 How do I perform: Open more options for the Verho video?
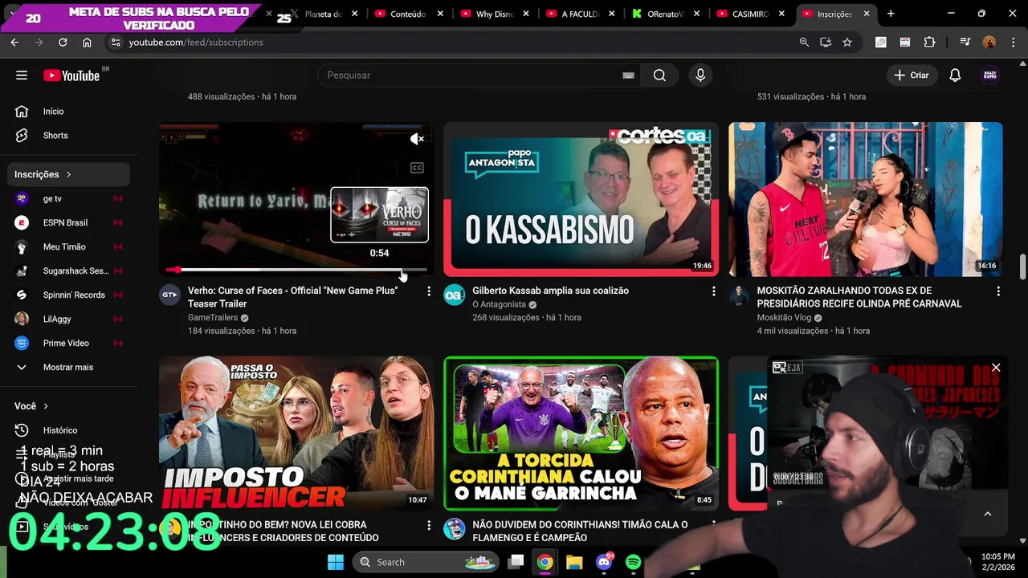[x=429, y=291]
